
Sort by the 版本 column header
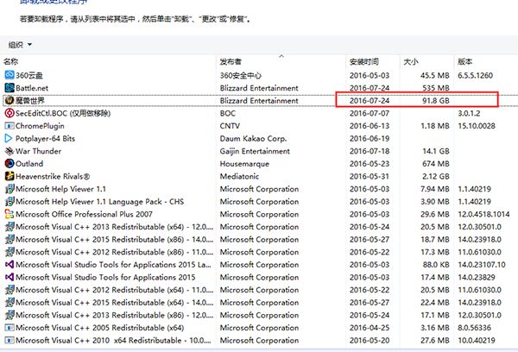[x=464, y=61]
